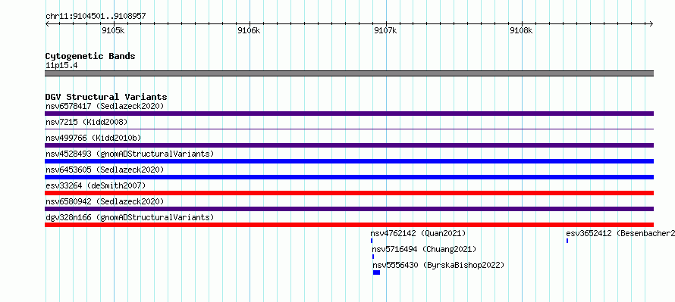Click the small blue mark under esv3652412
The height and width of the screenshot is (302, 675).
(567, 241)
